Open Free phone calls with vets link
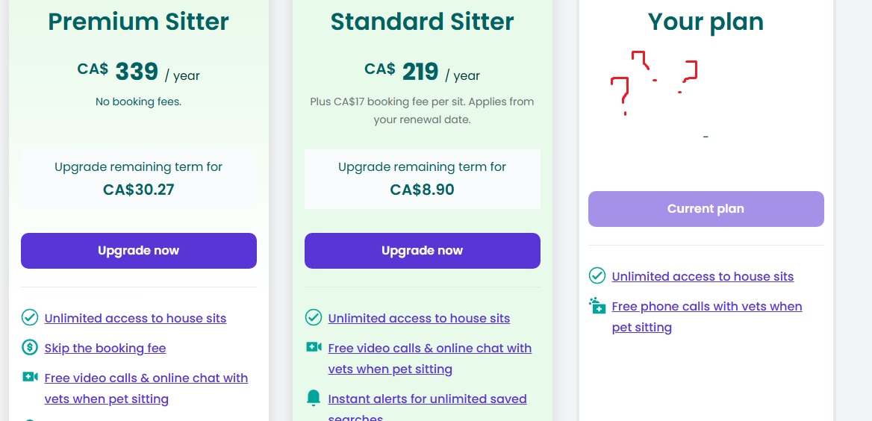The height and width of the screenshot is (421, 872). coord(707,307)
